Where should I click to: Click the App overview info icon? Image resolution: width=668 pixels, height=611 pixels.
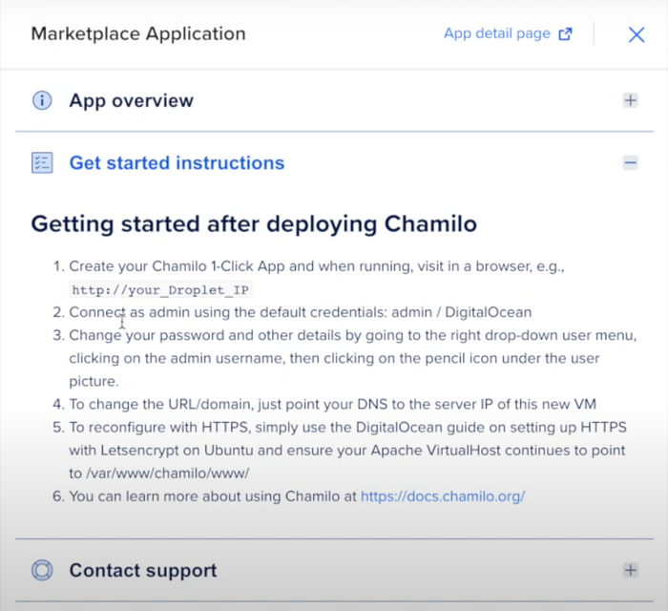coord(42,101)
